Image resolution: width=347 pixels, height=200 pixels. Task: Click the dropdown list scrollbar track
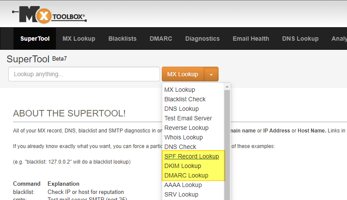[x=227, y=145]
